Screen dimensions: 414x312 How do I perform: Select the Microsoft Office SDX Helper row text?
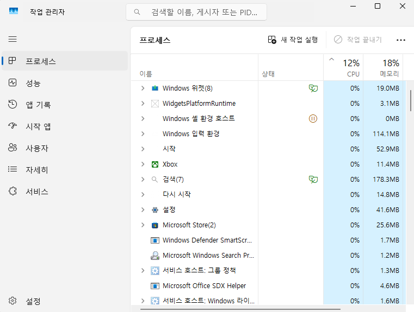(204, 286)
